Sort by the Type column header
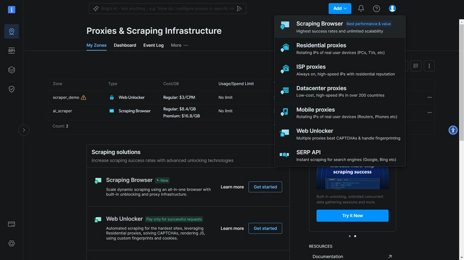This screenshot has height=260, width=464. pos(113,84)
